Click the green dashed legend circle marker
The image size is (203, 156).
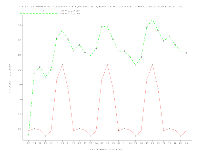coord(44,14)
